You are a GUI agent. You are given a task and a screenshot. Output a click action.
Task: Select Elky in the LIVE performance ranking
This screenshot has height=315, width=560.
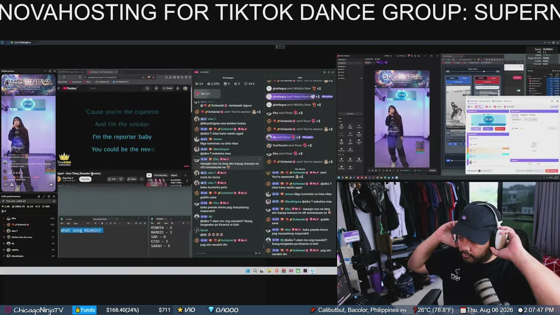point(28,218)
